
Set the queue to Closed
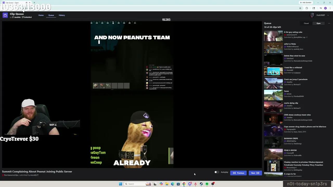click(306, 23)
